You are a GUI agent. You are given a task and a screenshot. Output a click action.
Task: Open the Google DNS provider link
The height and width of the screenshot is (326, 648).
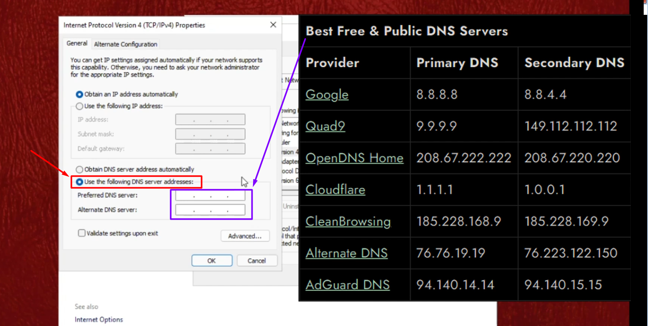[327, 95]
